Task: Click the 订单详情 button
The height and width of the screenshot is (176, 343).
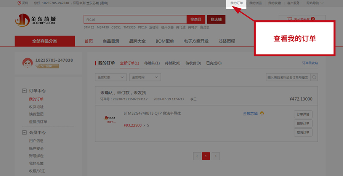Action: click(303, 114)
